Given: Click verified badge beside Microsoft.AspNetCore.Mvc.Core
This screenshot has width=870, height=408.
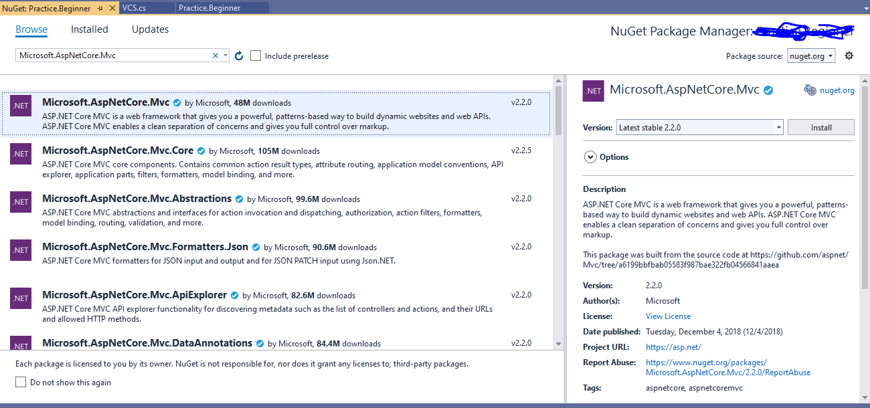Looking at the screenshot, I should pyautogui.click(x=201, y=151).
